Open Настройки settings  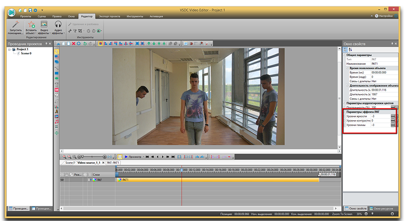point(384,16)
